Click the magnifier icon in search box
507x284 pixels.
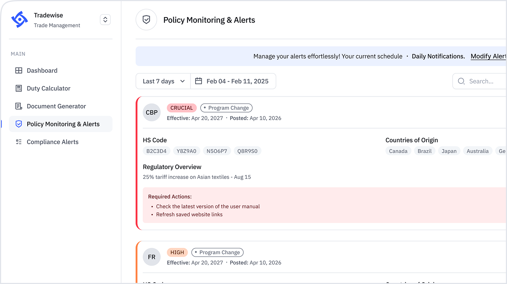coord(461,81)
